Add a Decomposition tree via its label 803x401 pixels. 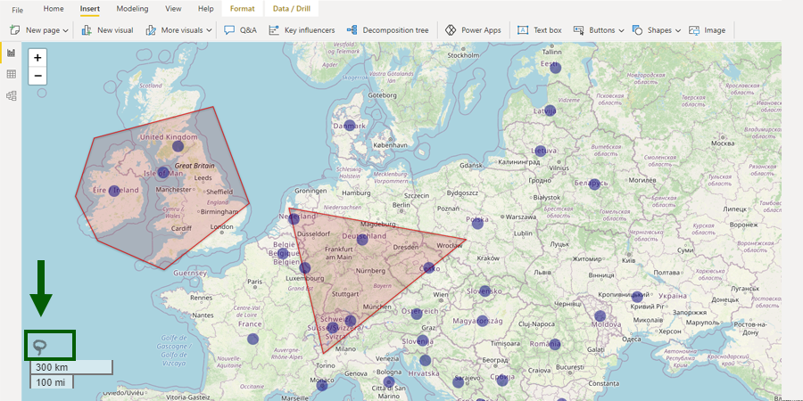coord(395,30)
